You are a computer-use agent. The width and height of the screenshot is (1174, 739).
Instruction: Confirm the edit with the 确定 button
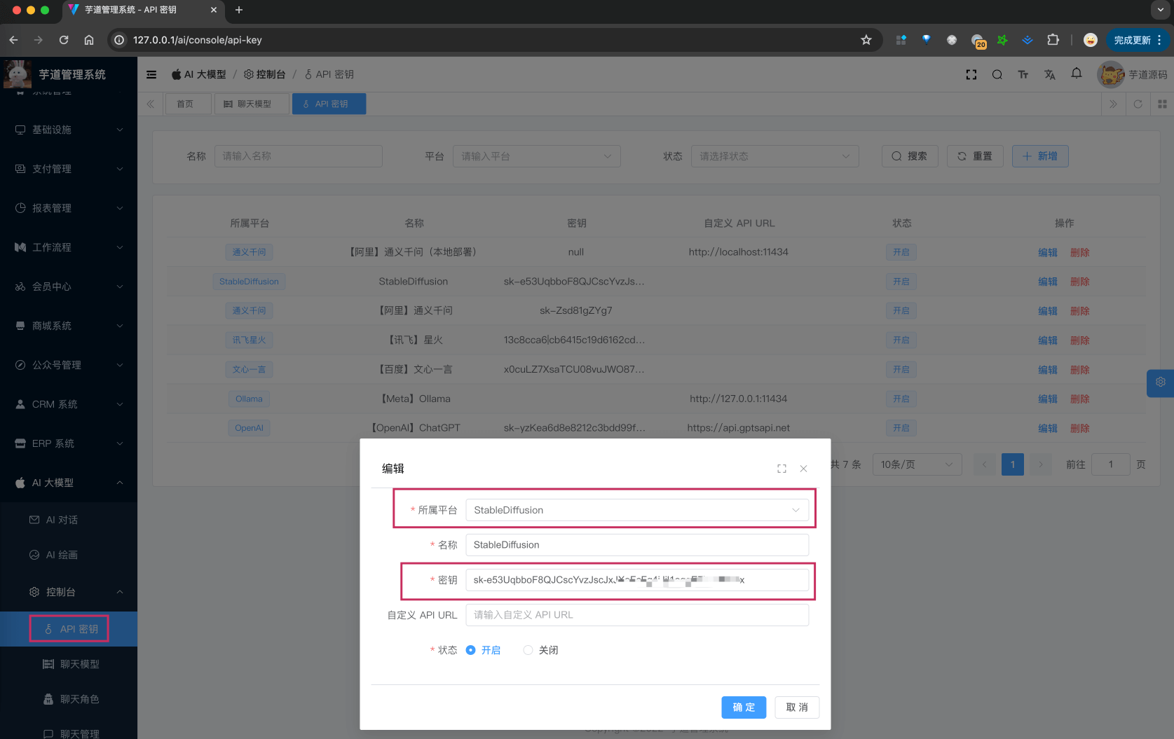coord(744,707)
